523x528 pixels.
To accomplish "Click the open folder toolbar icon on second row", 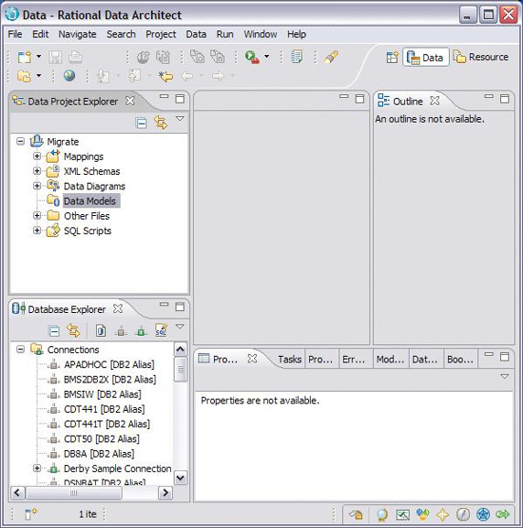I will coord(25,76).
